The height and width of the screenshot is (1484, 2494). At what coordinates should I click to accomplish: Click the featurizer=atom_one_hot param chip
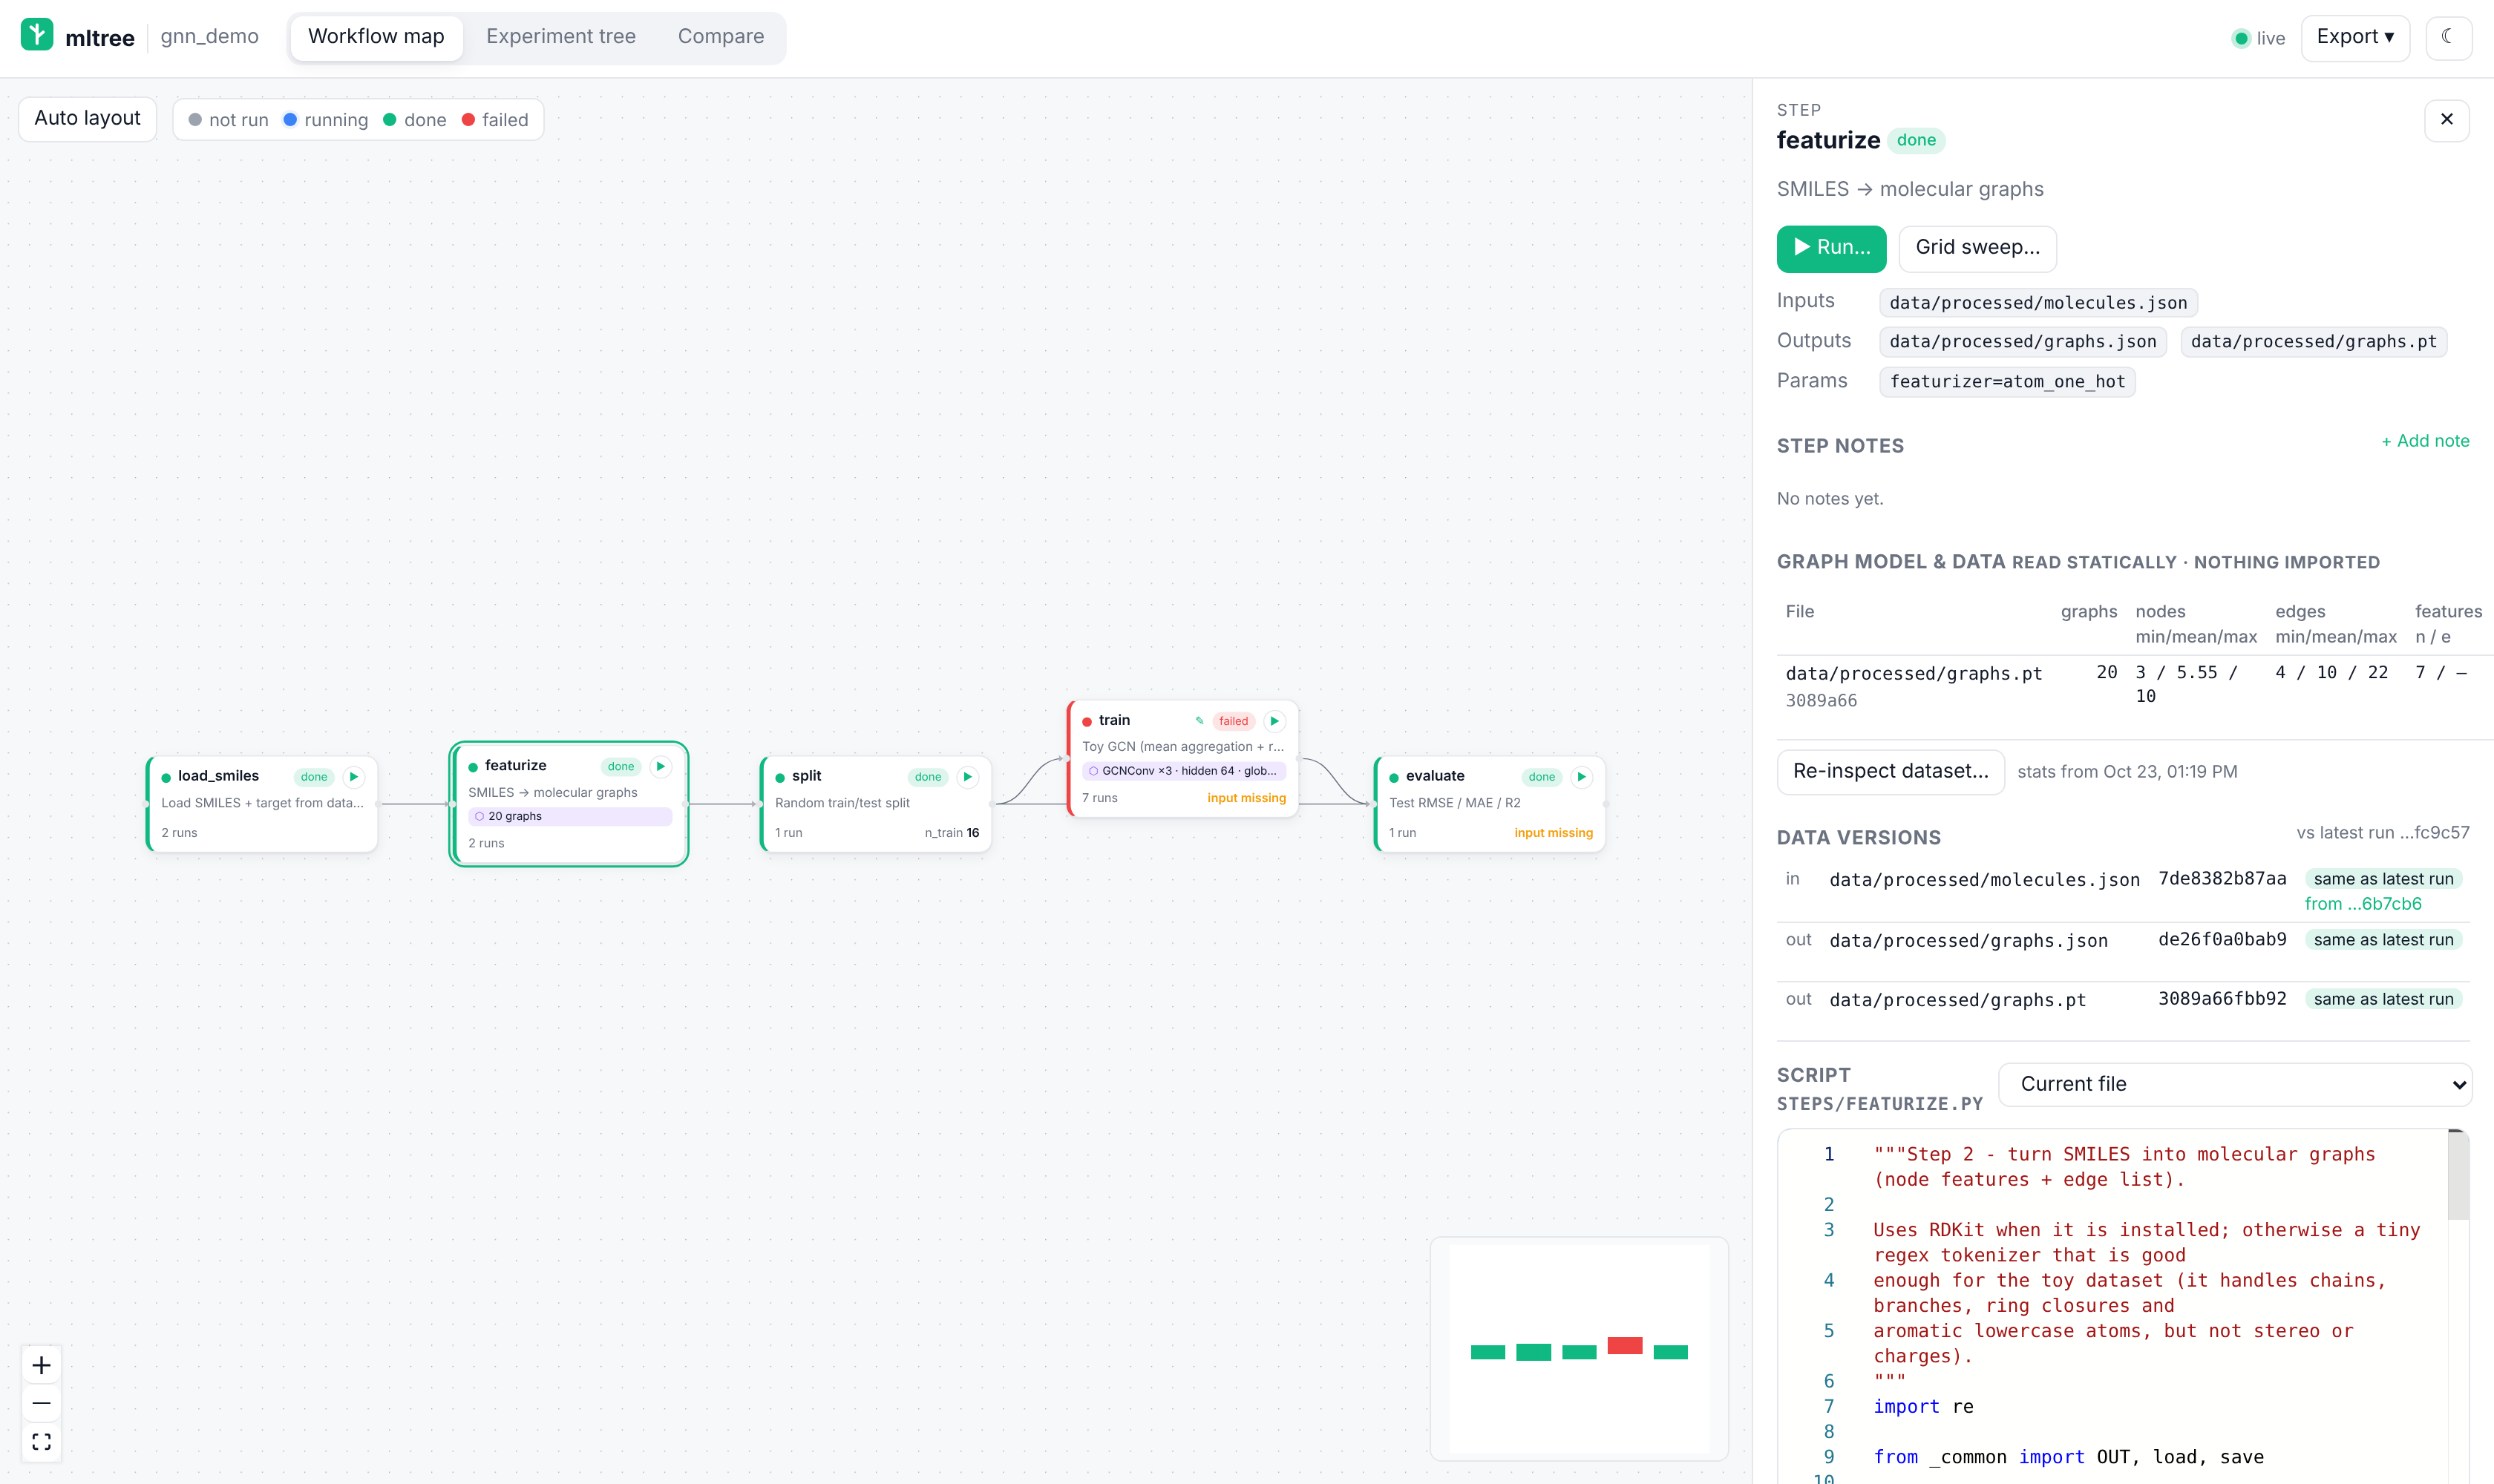(x=2007, y=382)
